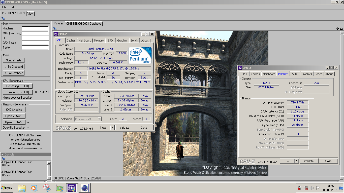Switch to CPU-Z via its taskbar icon
Image resolution: width=344 pixels, height=193 pixels.
[x=71, y=188]
